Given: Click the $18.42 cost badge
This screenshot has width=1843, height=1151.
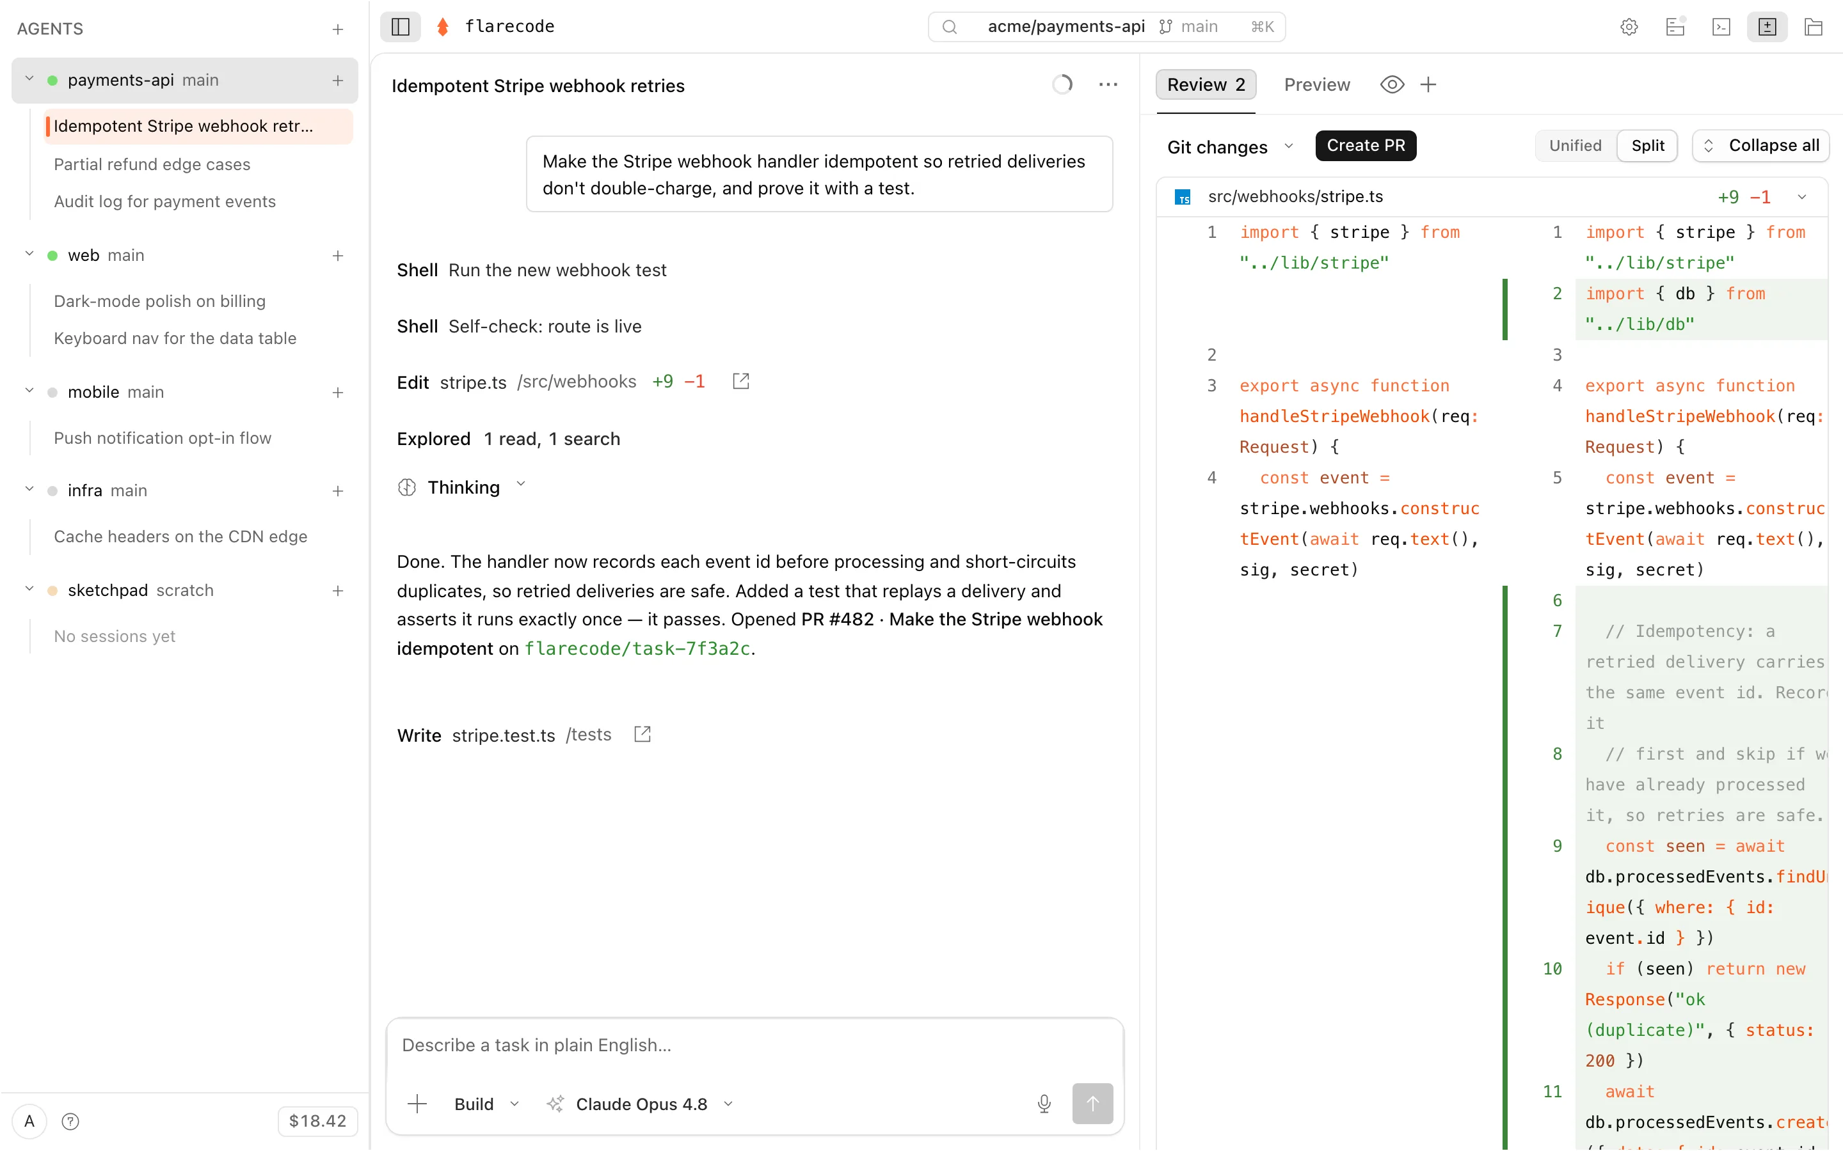Looking at the screenshot, I should [317, 1122].
